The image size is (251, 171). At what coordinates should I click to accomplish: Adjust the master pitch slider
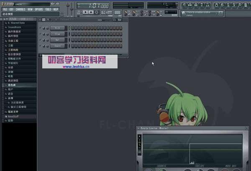[72, 9]
